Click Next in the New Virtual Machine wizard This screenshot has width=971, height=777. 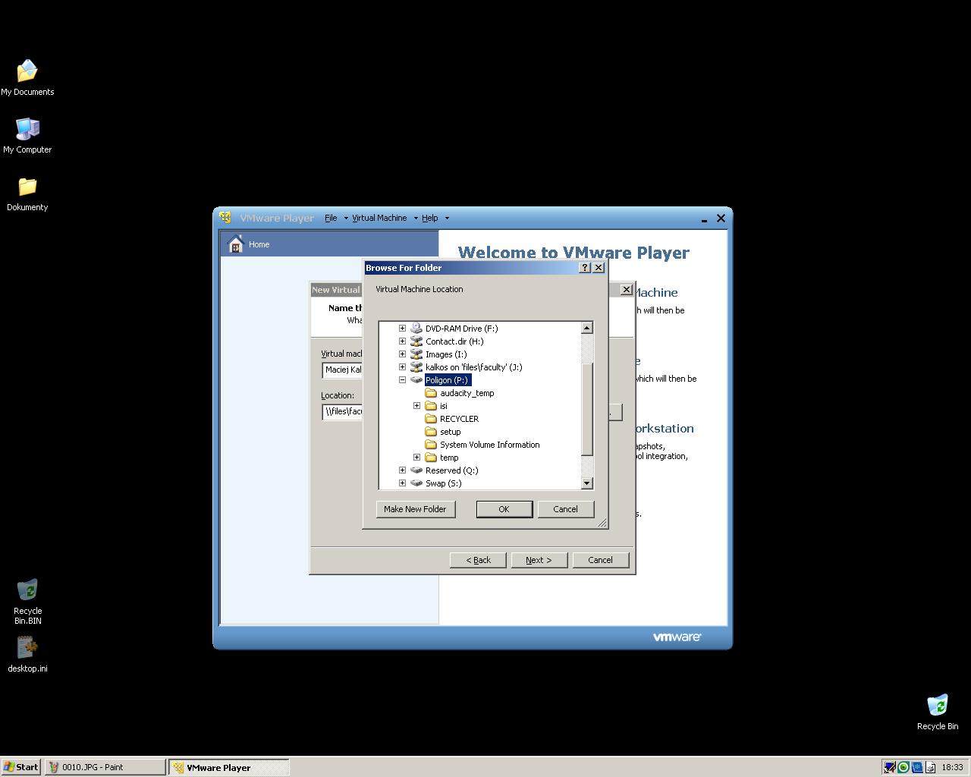coord(539,560)
